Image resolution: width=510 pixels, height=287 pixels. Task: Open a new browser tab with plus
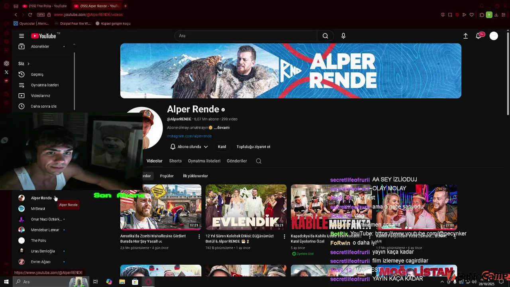[126, 6]
